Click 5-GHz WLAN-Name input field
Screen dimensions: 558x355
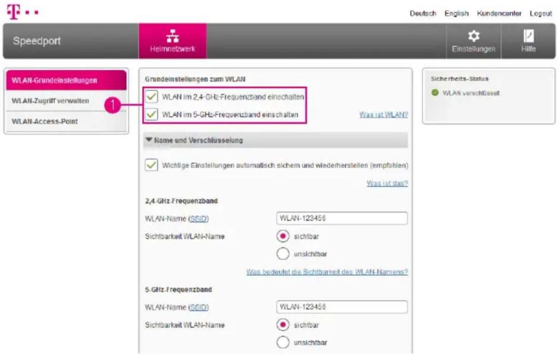click(x=343, y=307)
